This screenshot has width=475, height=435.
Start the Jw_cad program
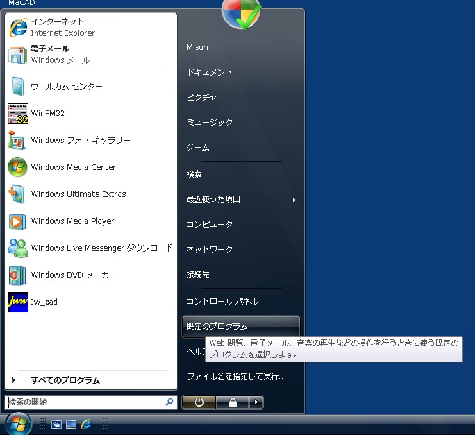(44, 302)
